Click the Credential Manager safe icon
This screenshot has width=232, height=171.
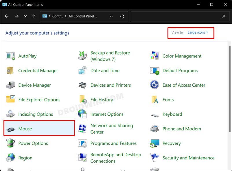10,70
